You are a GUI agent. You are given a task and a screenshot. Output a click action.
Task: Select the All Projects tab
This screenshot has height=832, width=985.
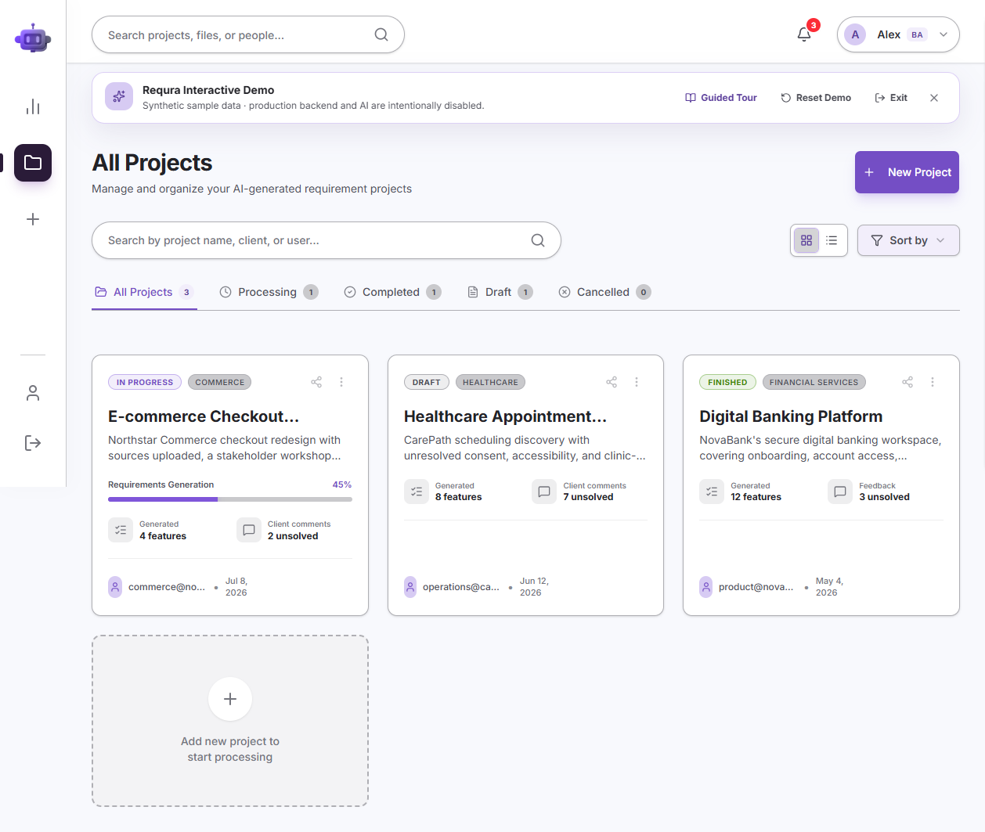143,292
